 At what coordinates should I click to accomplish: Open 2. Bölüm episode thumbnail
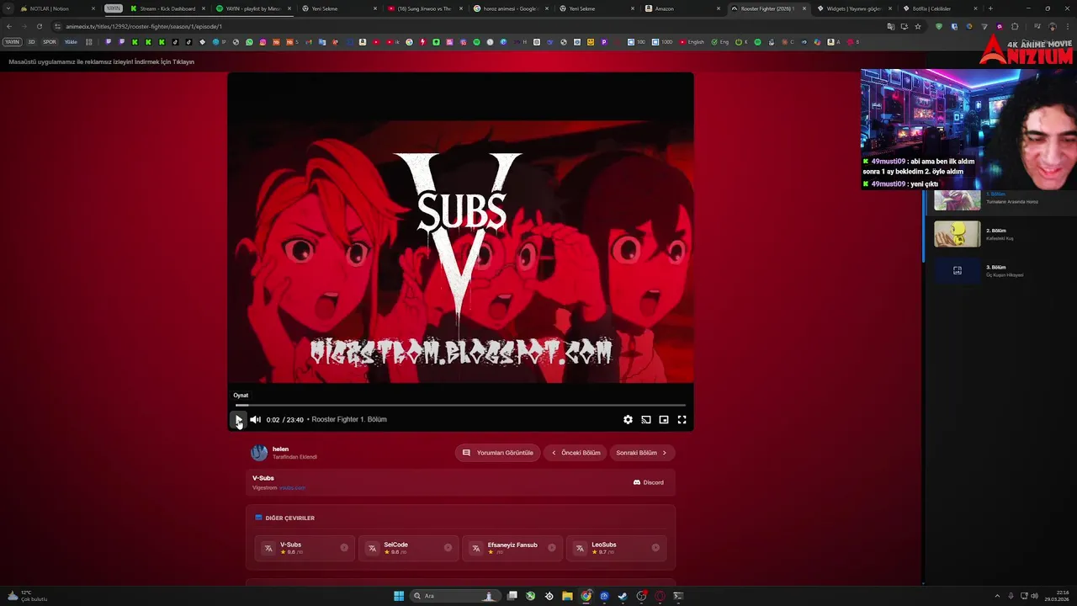click(958, 234)
